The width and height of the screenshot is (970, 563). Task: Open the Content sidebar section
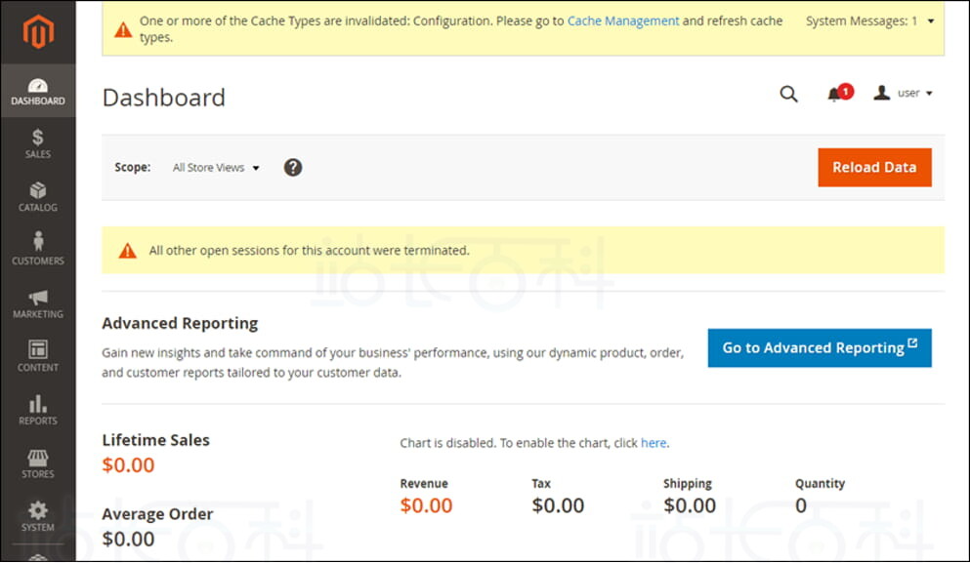click(38, 357)
